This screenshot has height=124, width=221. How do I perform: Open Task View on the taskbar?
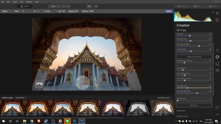17,121
